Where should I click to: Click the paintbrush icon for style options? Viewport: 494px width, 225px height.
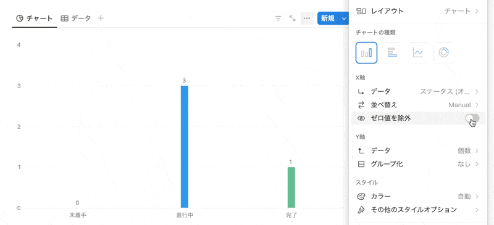[x=361, y=210]
